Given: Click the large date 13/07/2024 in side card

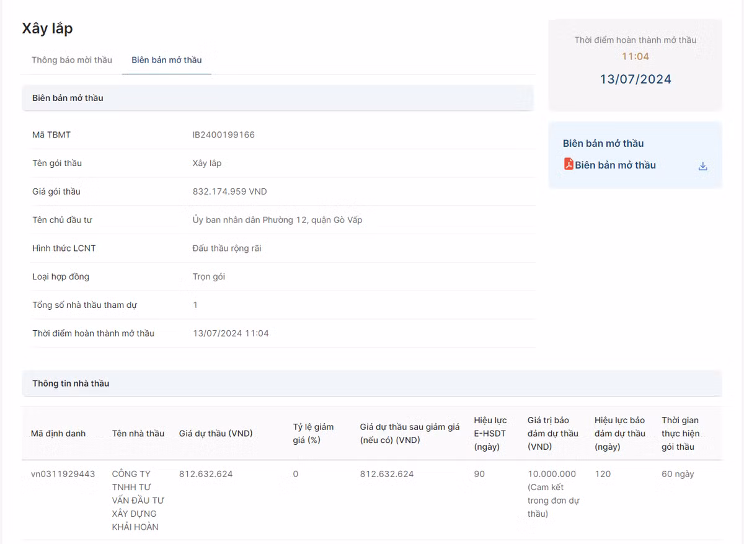Looking at the screenshot, I should click(635, 79).
